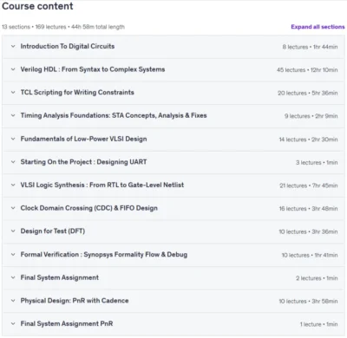Expand VLSI Logic Synthesis chevron

pos(13,185)
